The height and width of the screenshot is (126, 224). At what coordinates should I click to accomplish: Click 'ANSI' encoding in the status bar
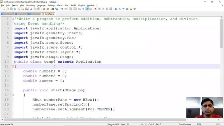pyautogui.click(x=199, y=124)
